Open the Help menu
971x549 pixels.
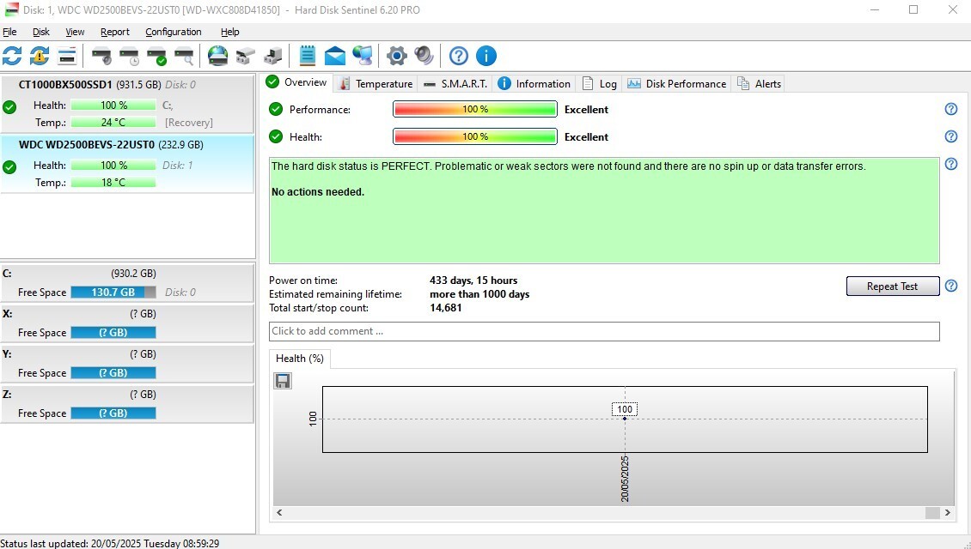pos(229,32)
